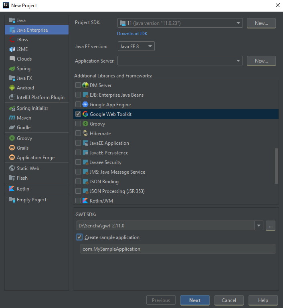Click the Android robot icon
The width and height of the screenshot is (283, 308).
(12, 87)
